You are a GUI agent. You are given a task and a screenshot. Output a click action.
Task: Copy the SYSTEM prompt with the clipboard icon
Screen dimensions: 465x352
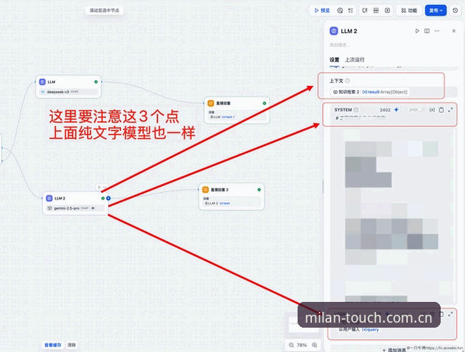[441, 109]
